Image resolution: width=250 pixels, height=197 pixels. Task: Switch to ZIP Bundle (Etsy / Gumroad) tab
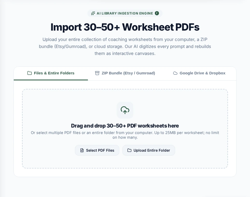[x=125, y=73]
